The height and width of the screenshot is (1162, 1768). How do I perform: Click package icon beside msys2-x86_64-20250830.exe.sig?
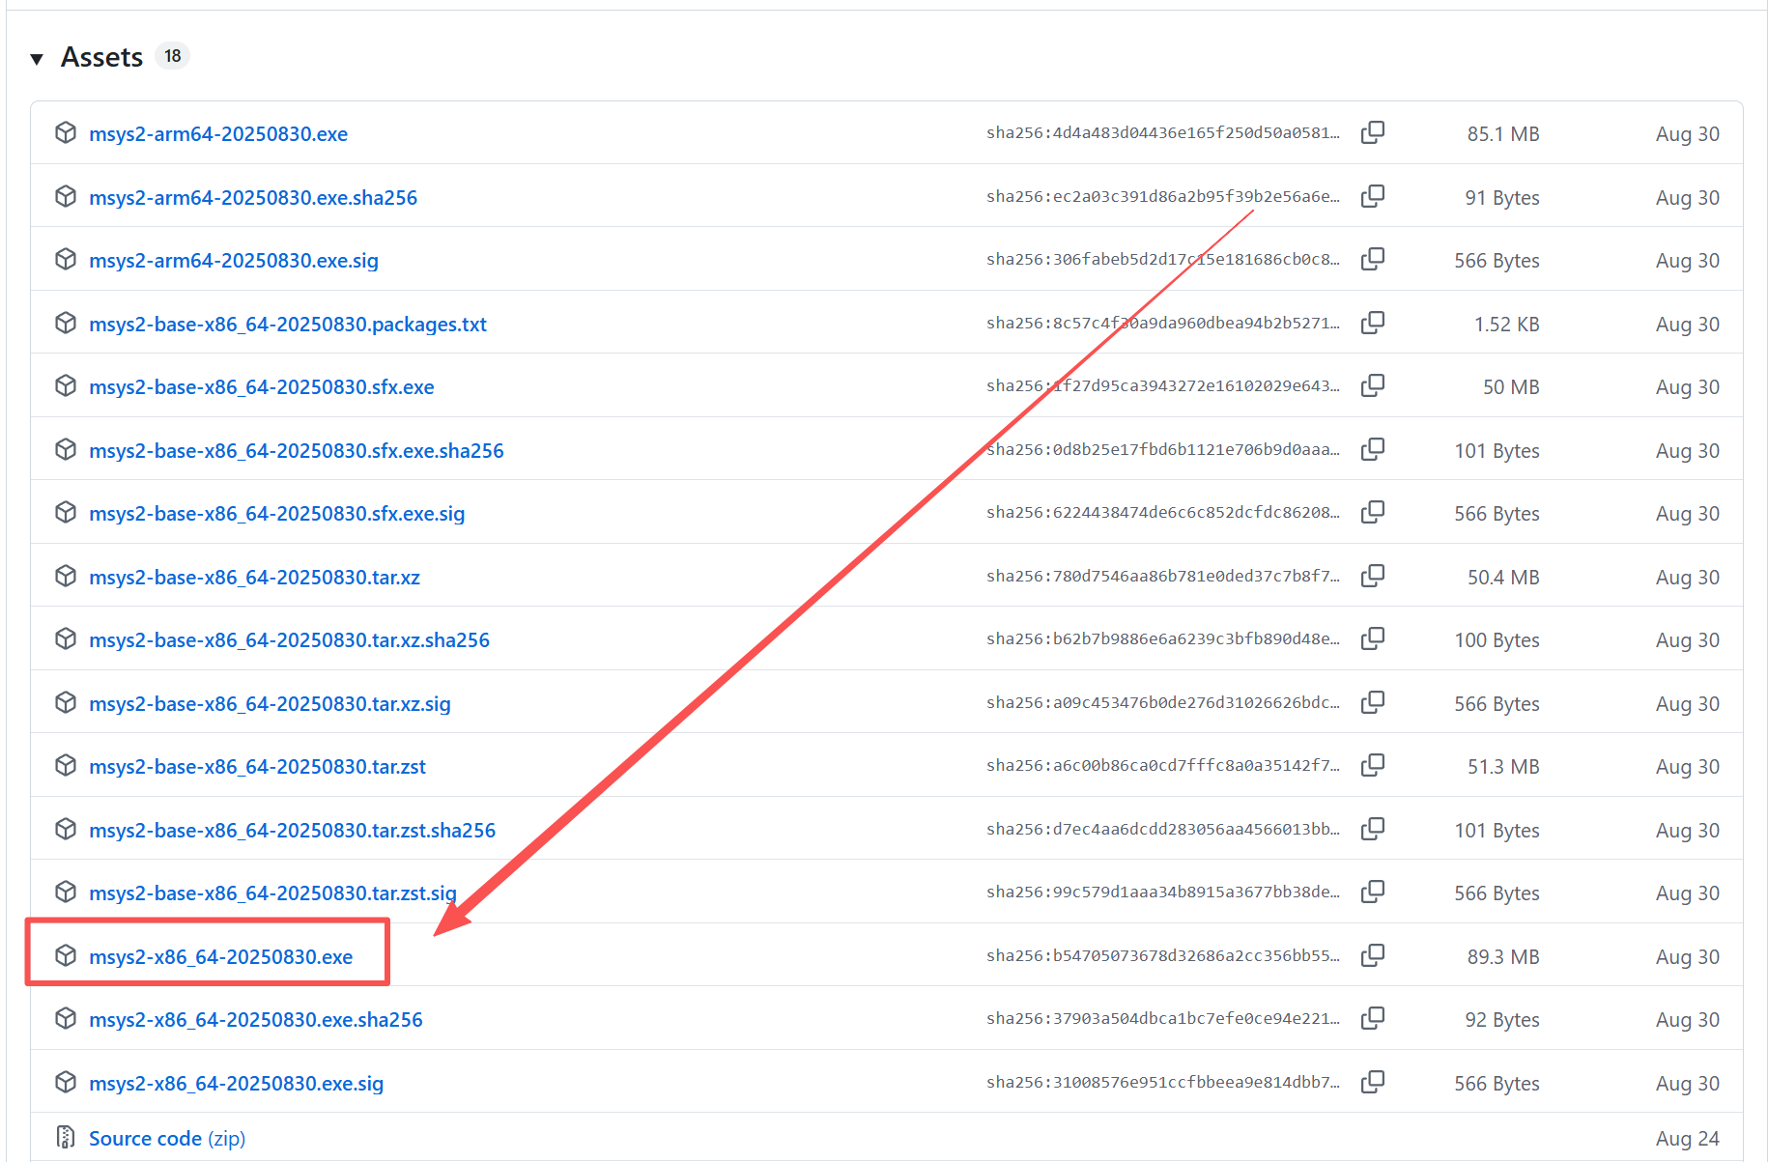pos(66,1082)
